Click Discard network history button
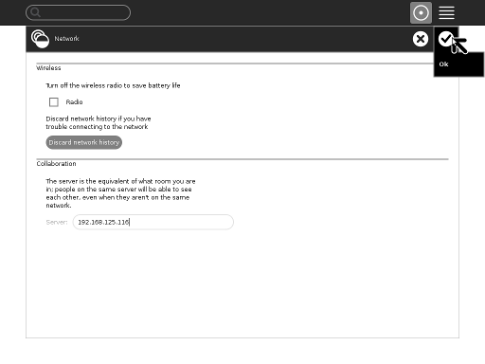The width and height of the screenshot is (485, 364). 84,142
